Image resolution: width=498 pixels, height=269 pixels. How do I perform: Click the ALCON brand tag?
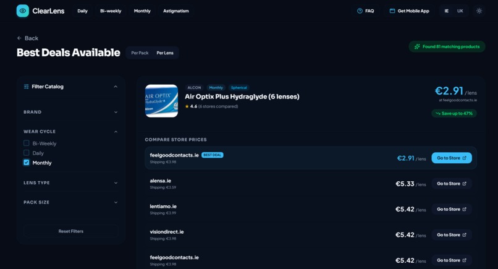point(194,87)
